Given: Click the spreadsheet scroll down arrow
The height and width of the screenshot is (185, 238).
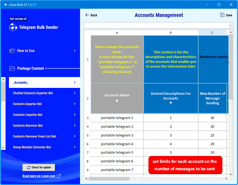Looking at the screenshot, I should coord(231,174).
